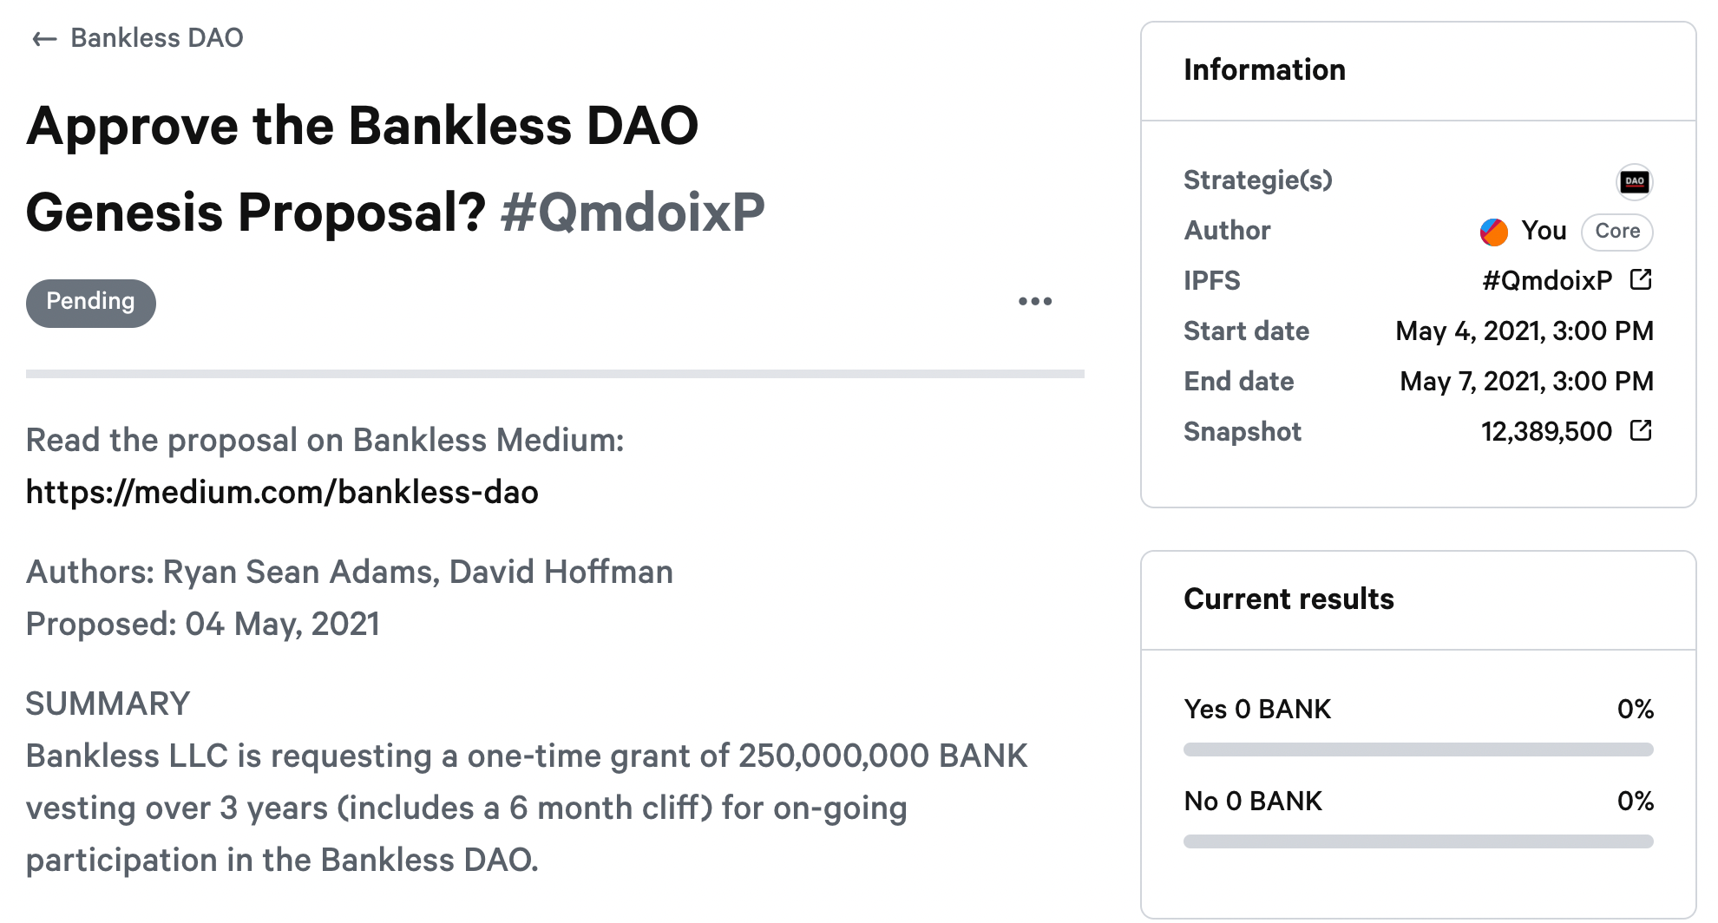Viewport: 1718px width, 923px height.
Task: Open the three-dots options menu
Action: (x=1035, y=301)
